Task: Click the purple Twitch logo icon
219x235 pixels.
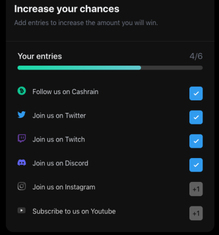Action: [x=22, y=138]
